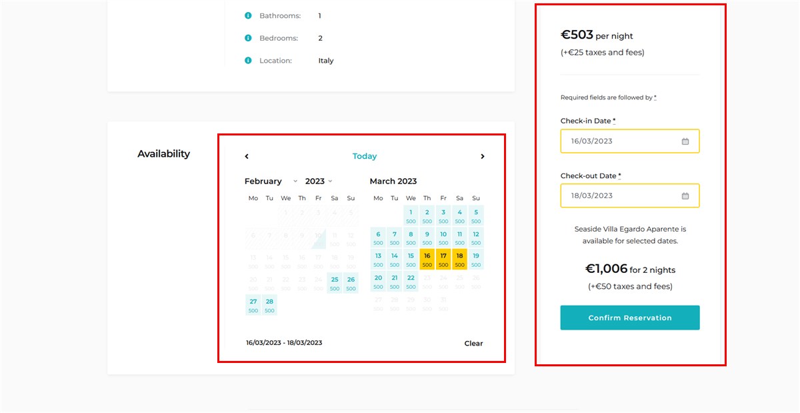Image resolution: width=800 pixels, height=413 pixels.
Task: Navigate to previous month with left arrow
Action: (247, 156)
